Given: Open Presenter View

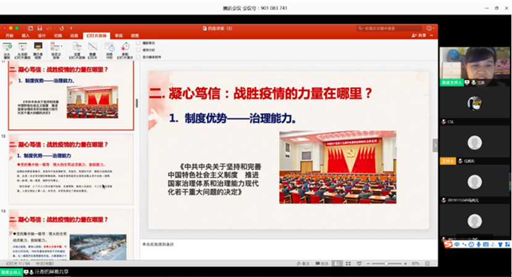Looking at the screenshot, I should tap(38, 50).
